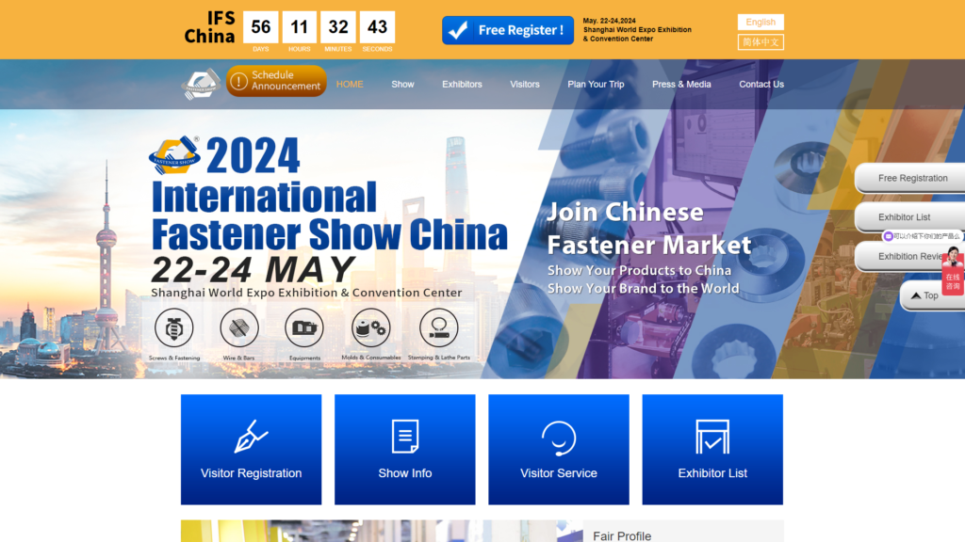
Task: Click the Molds & Consumables category icon
Action: (370, 327)
